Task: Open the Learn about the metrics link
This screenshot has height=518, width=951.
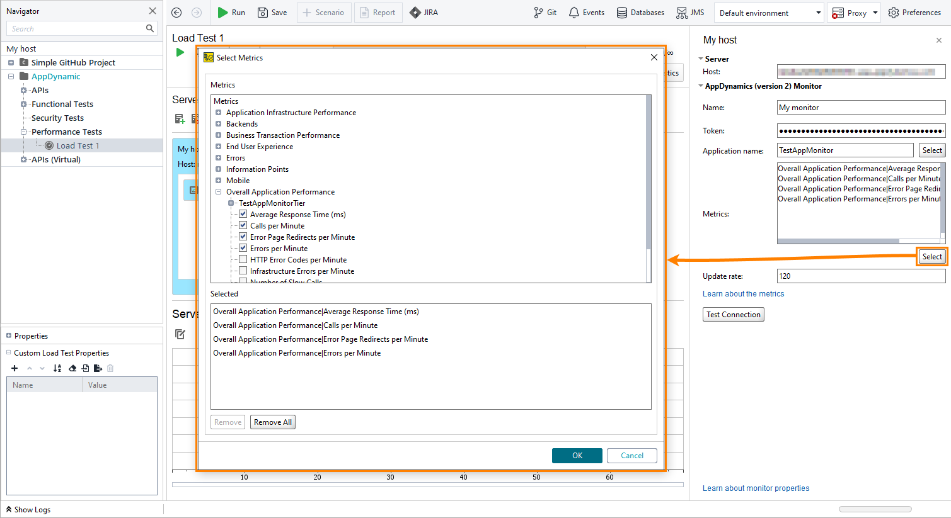Action: tap(743, 293)
